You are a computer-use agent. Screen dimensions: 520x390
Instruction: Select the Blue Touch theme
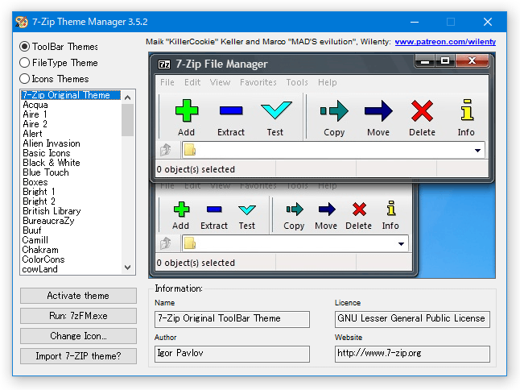[71, 172]
